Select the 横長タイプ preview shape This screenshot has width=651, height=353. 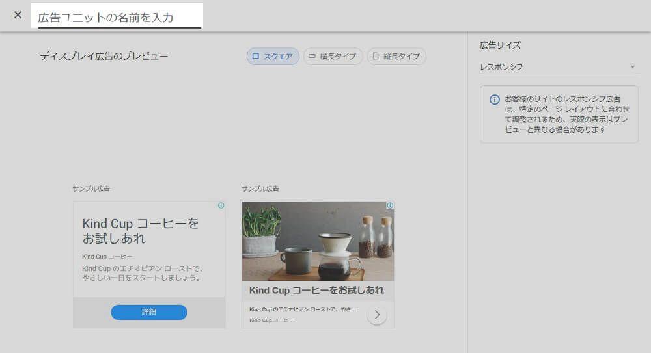tap(333, 57)
